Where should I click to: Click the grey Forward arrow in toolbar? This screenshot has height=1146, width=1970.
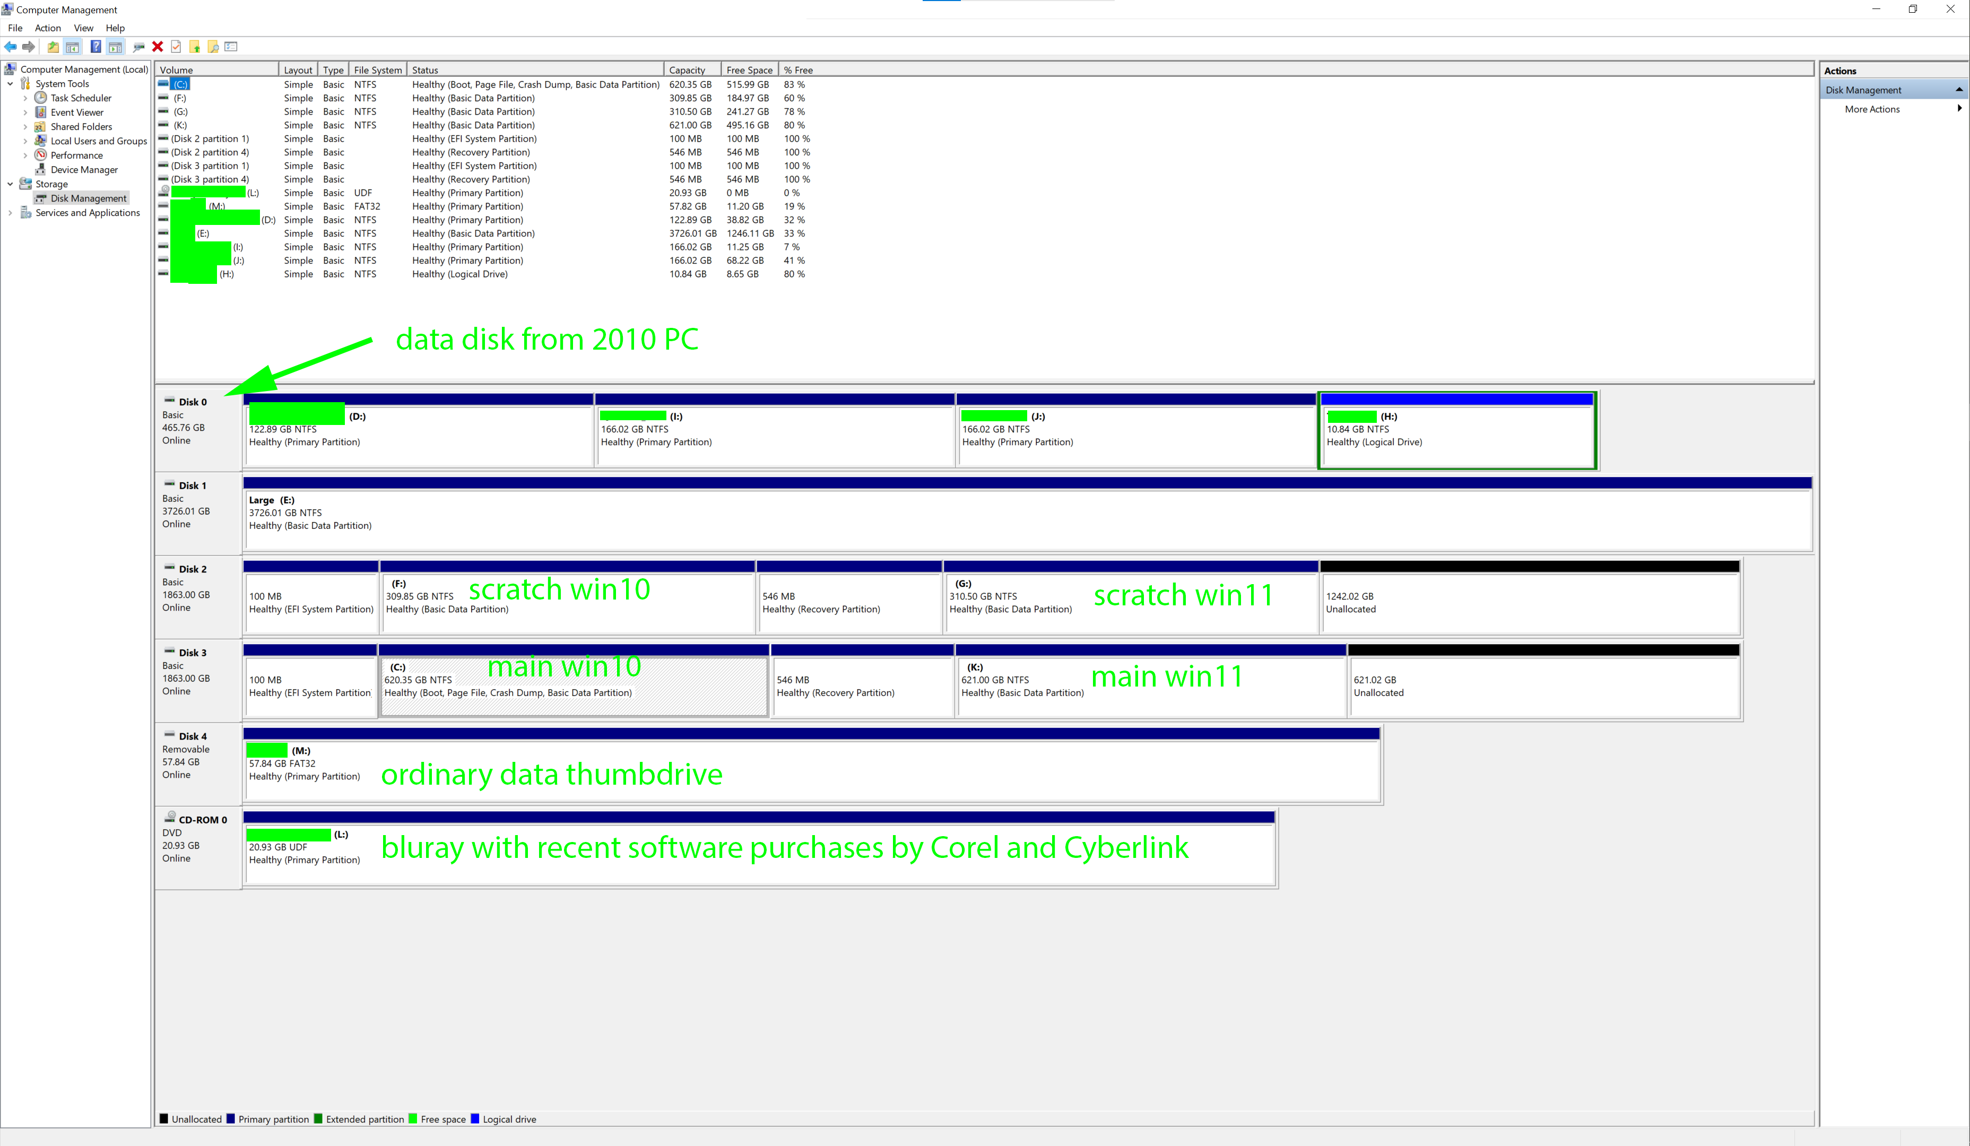click(29, 47)
